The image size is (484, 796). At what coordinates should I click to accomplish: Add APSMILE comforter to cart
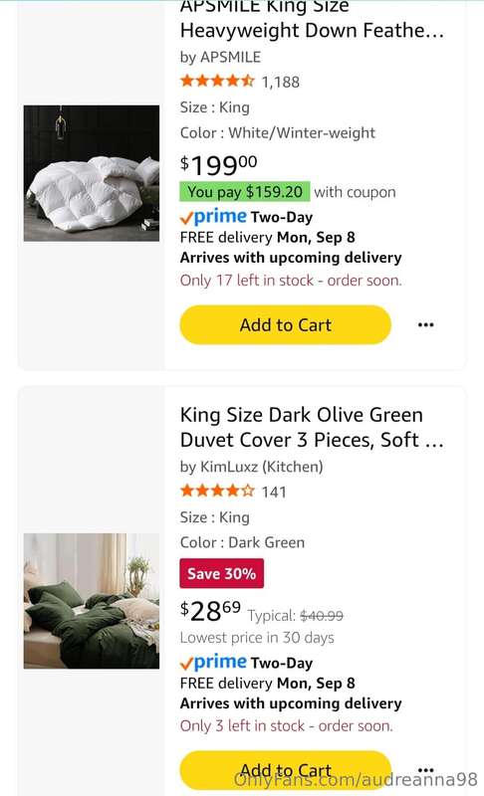pyautogui.click(x=286, y=325)
